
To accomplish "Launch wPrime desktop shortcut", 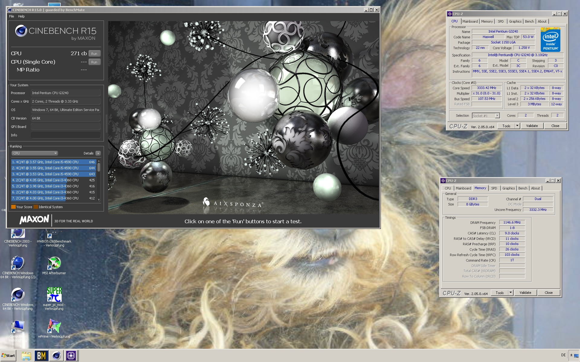I will 54,329.
